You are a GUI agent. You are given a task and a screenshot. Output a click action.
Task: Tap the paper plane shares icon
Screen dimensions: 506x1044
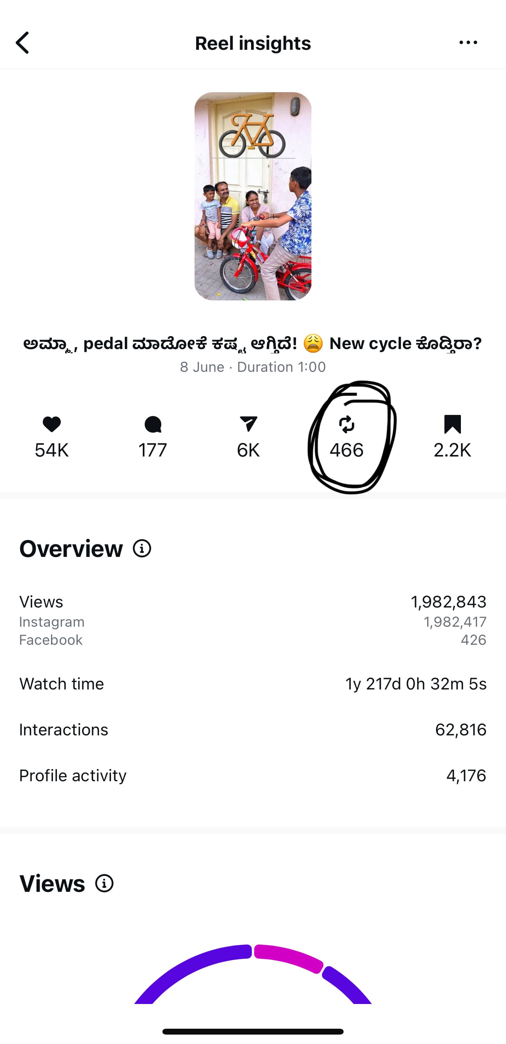[248, 424]
